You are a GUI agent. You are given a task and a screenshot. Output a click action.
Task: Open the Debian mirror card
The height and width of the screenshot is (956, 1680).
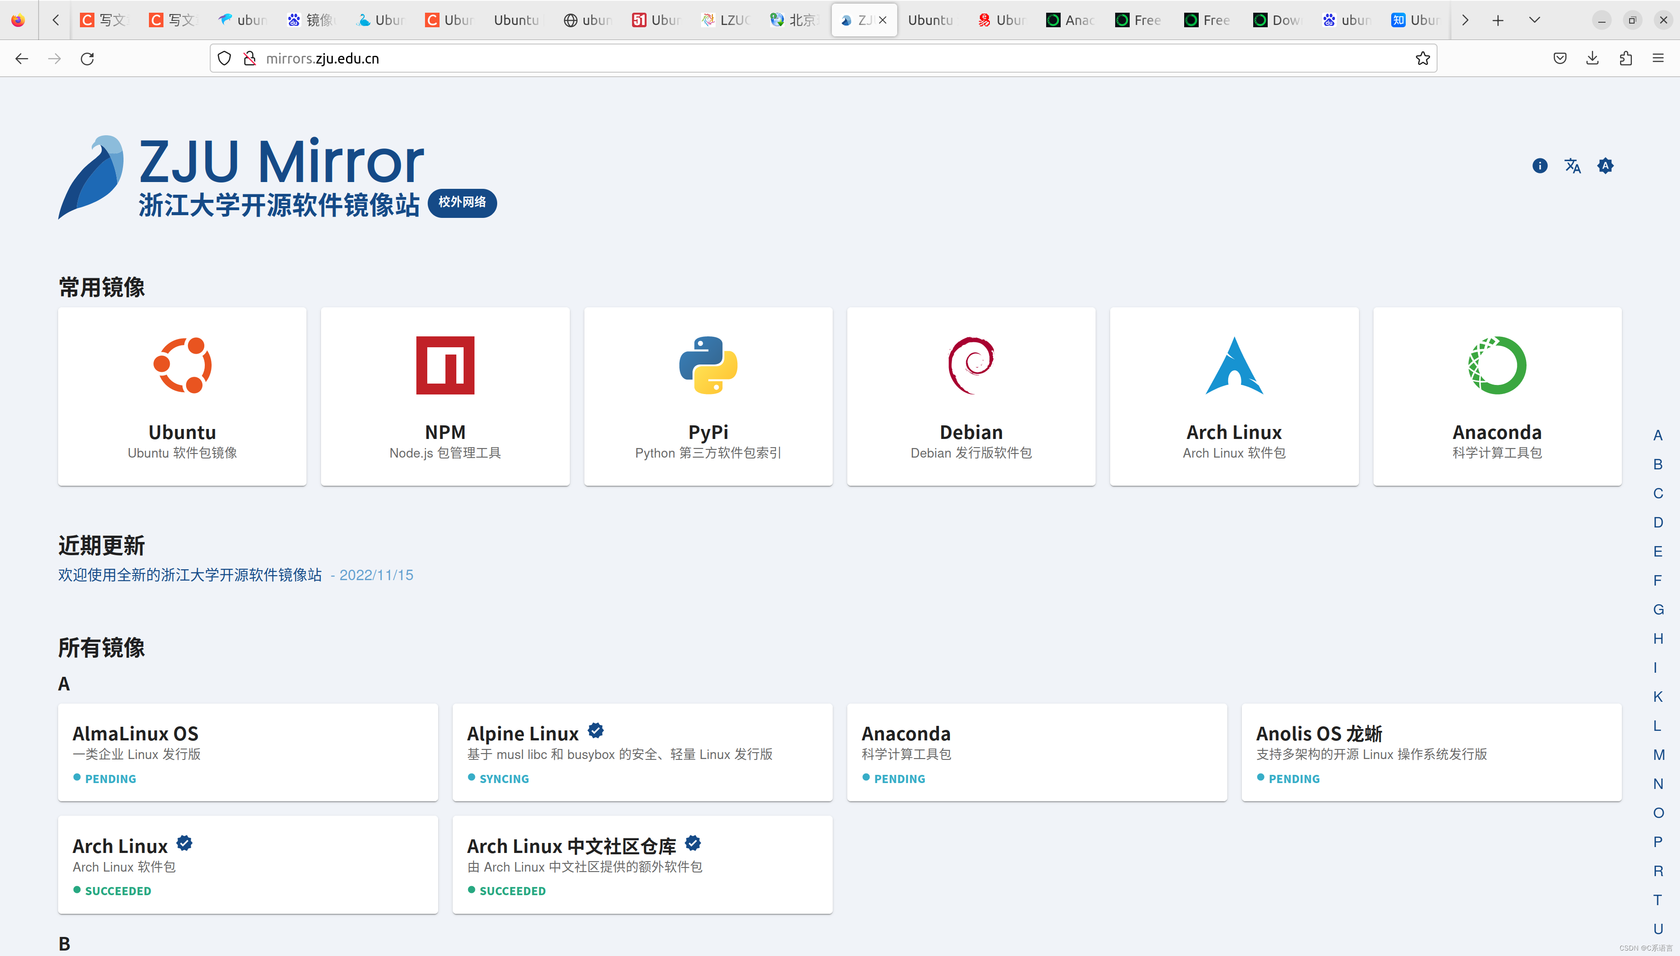[x=971, y=397]
